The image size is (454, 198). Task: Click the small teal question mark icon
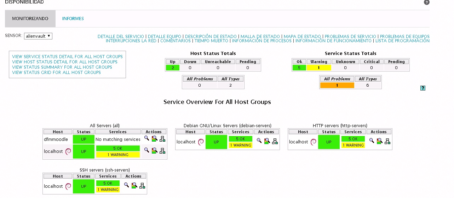pyautogui.click(x=423, y=88)
